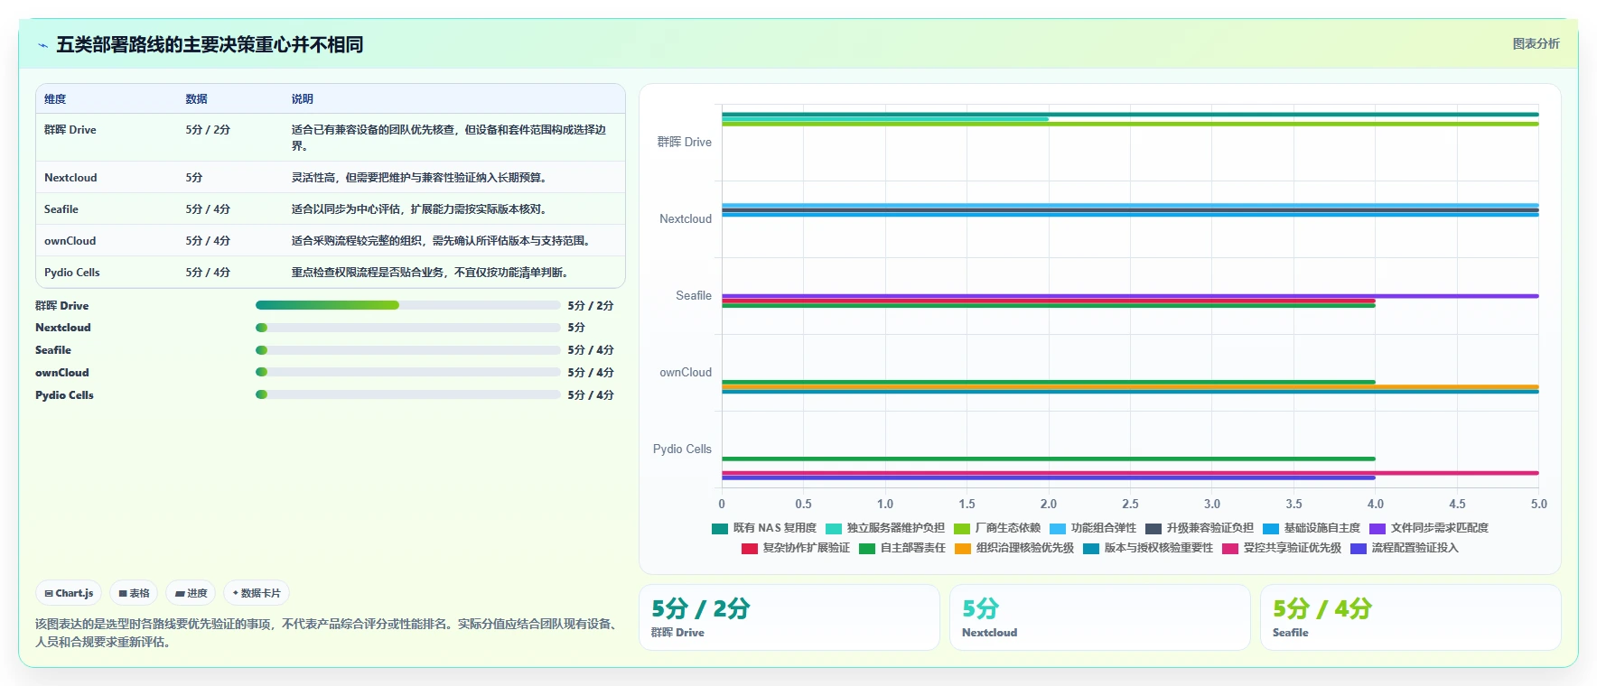Click the 5分 / 2分 value after the progress bar
Viewport: 1597px width, 686px height.
[591, 306]
